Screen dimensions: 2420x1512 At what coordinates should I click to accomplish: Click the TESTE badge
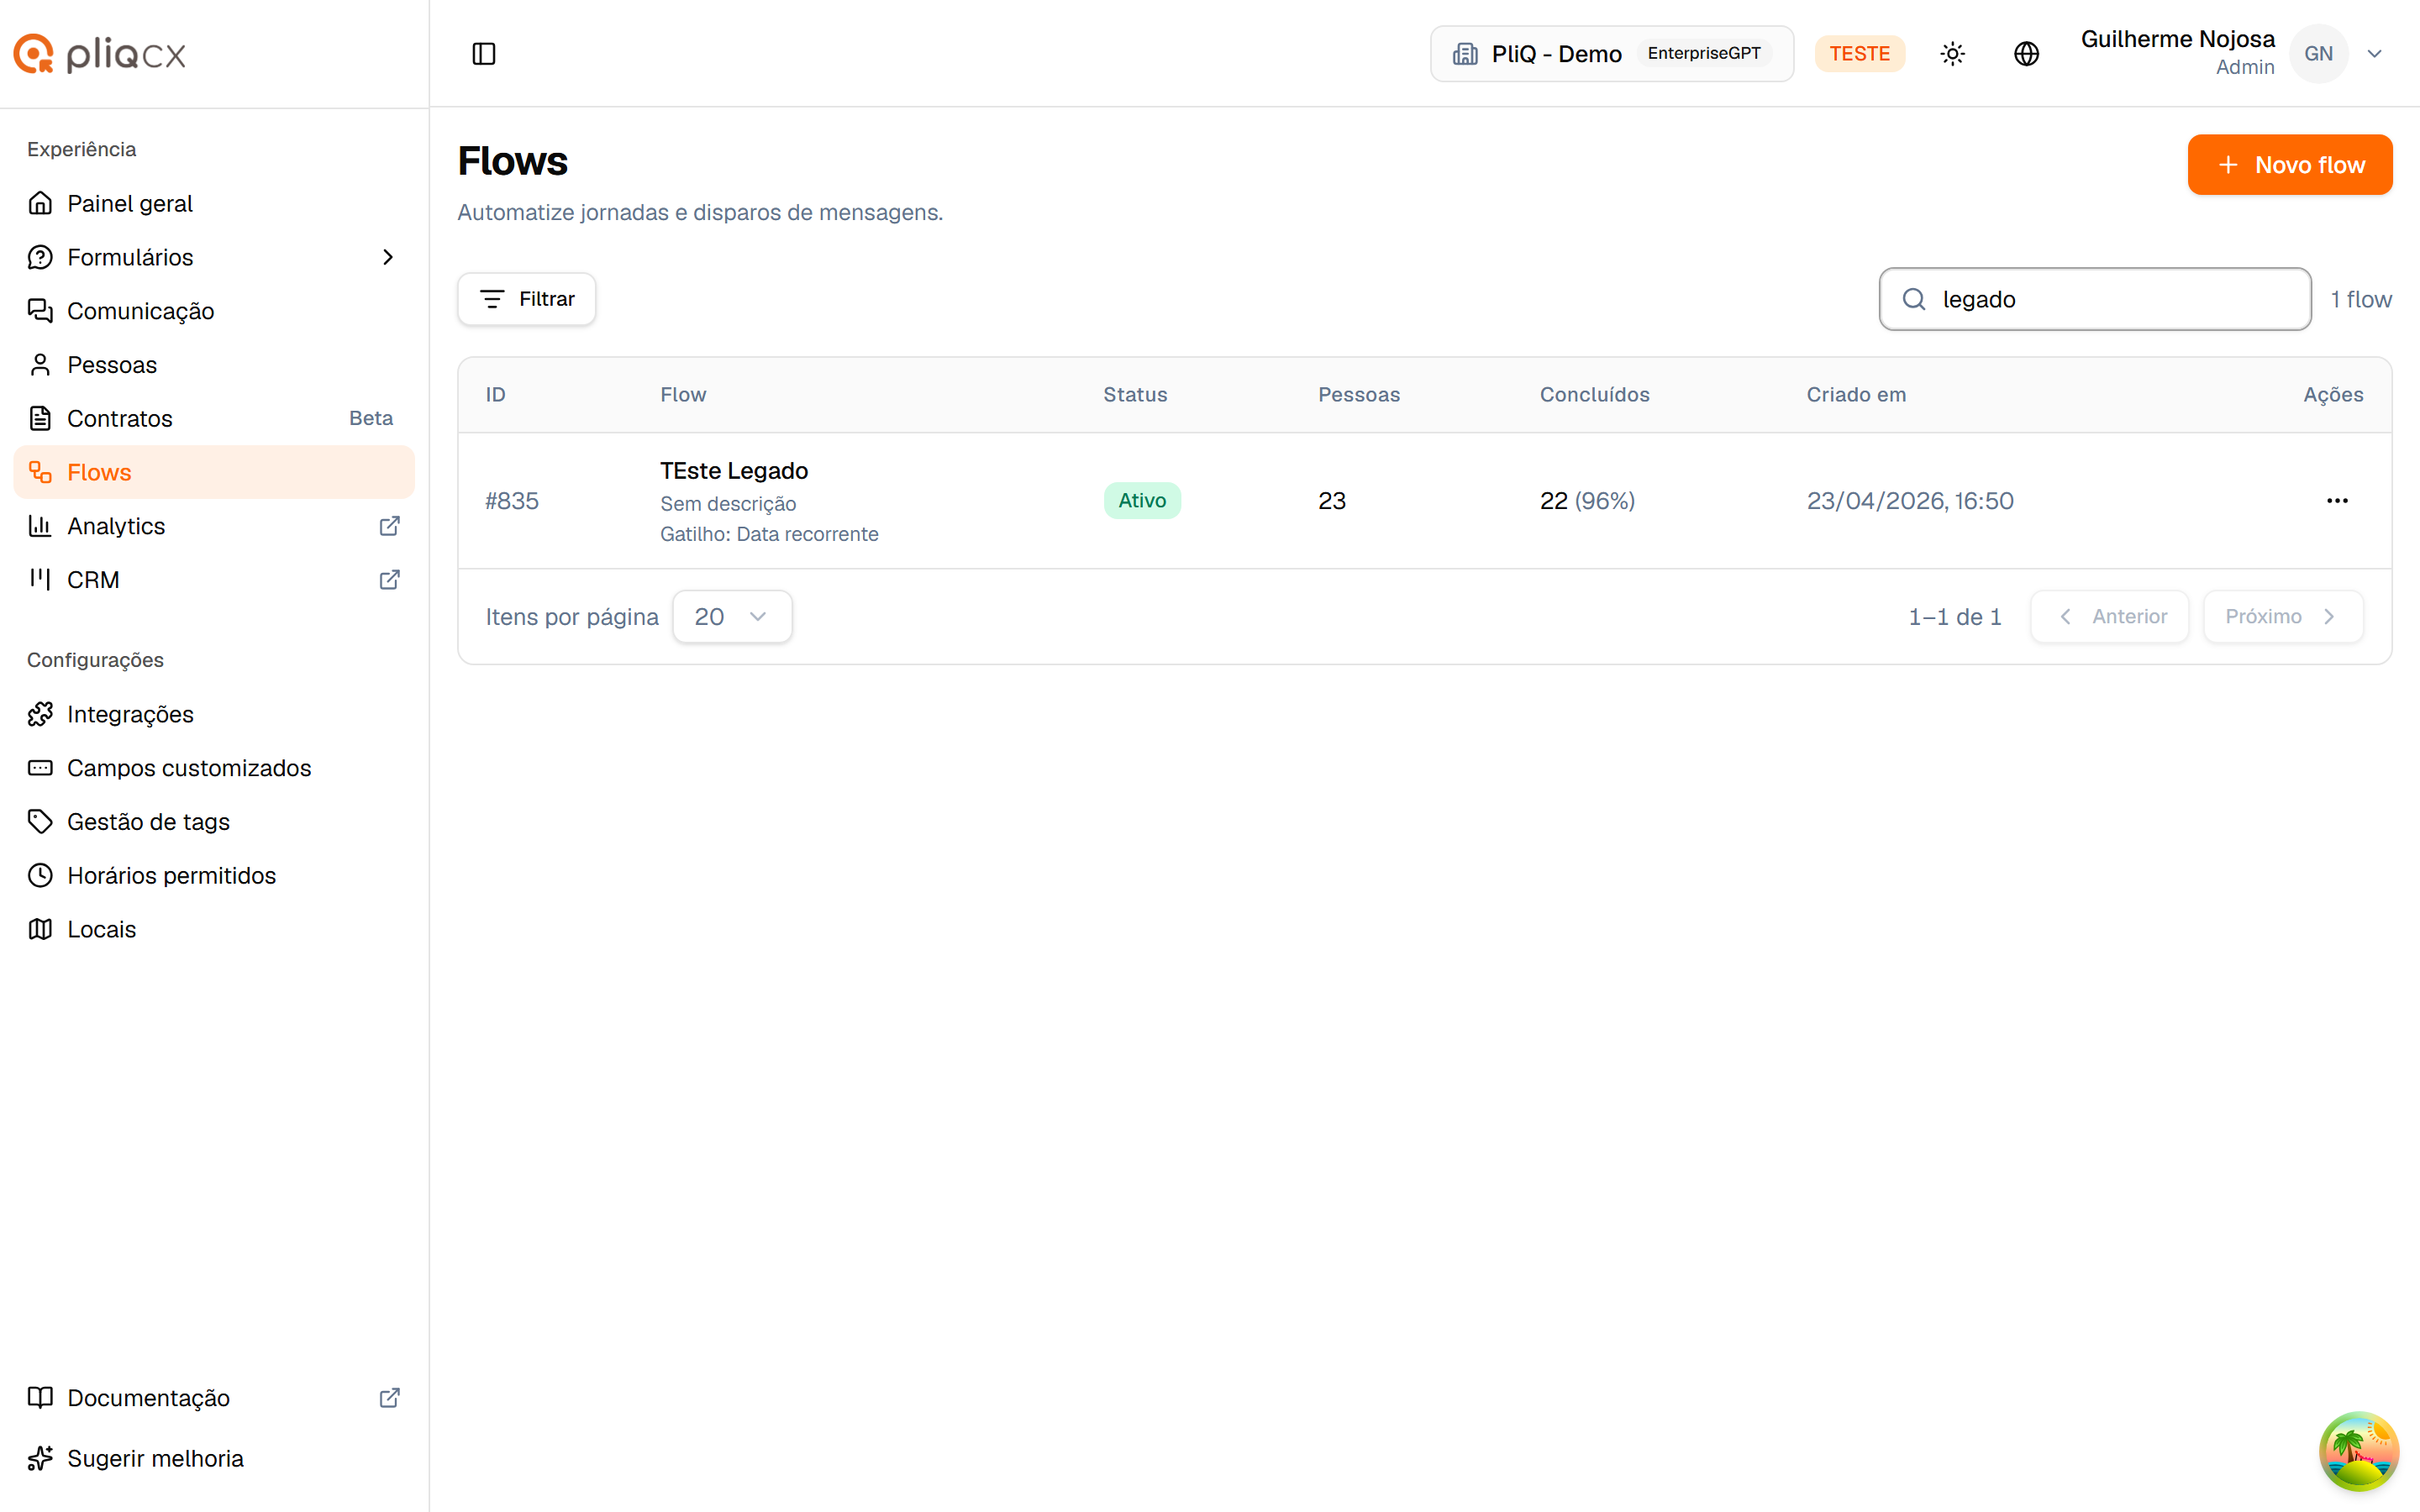coord(1859,54)
